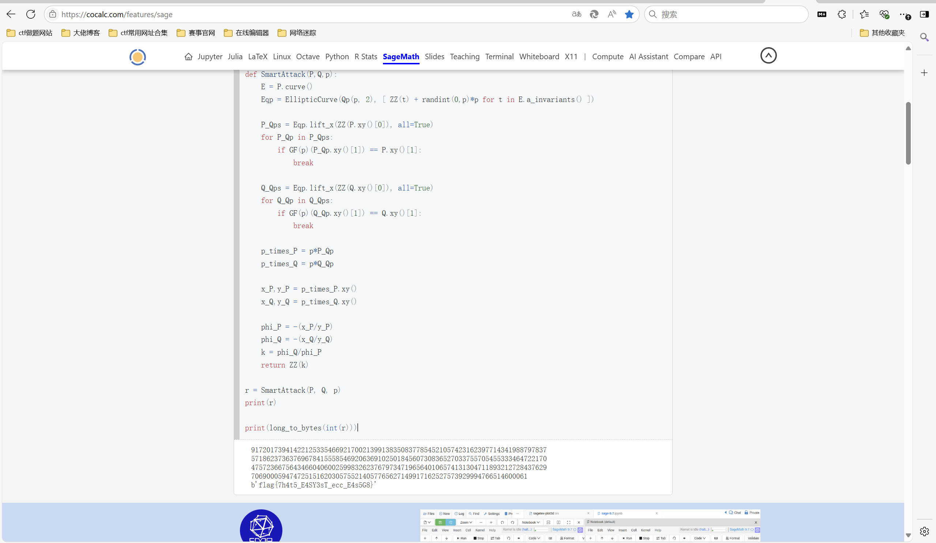Open the Julia features page

point(235,56)
